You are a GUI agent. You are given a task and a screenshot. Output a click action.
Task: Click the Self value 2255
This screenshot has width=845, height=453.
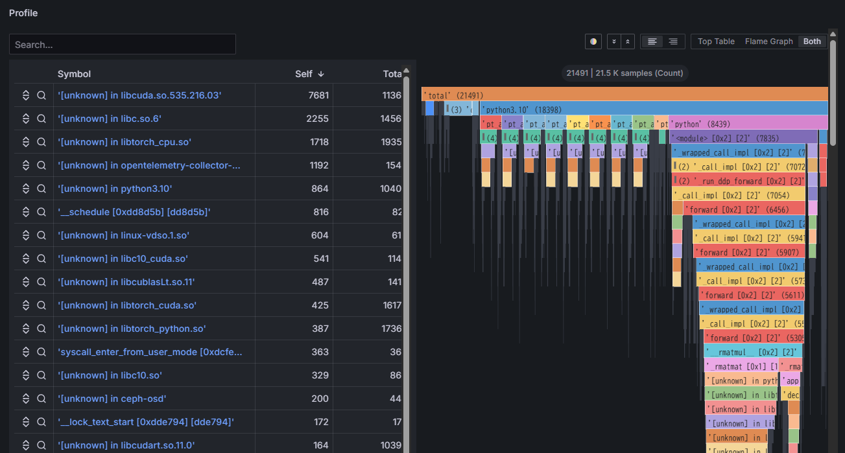click(317, 119)
